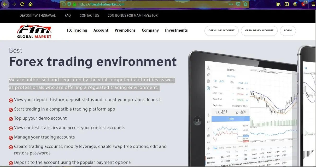Screen dimensions: 316x167
Task: Click the checkmark beside 'Create trading accounts'
Action: 11,147
